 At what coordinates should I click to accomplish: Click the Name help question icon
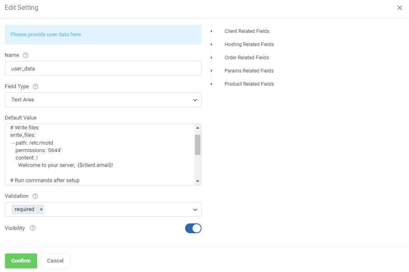tap(26, 55)
